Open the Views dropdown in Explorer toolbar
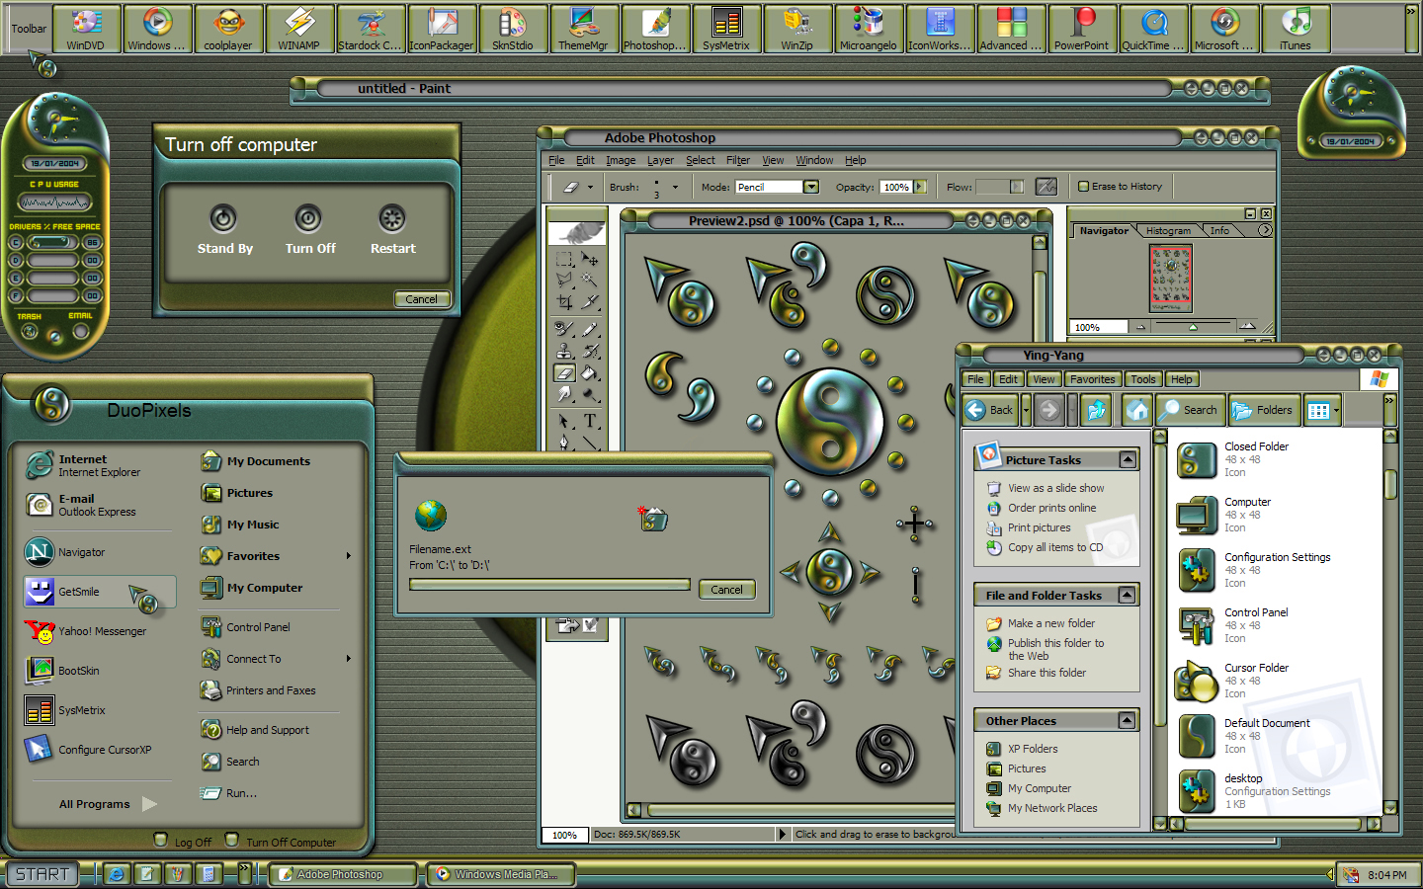1423x889 pixels. click(x=1336, y=411)
